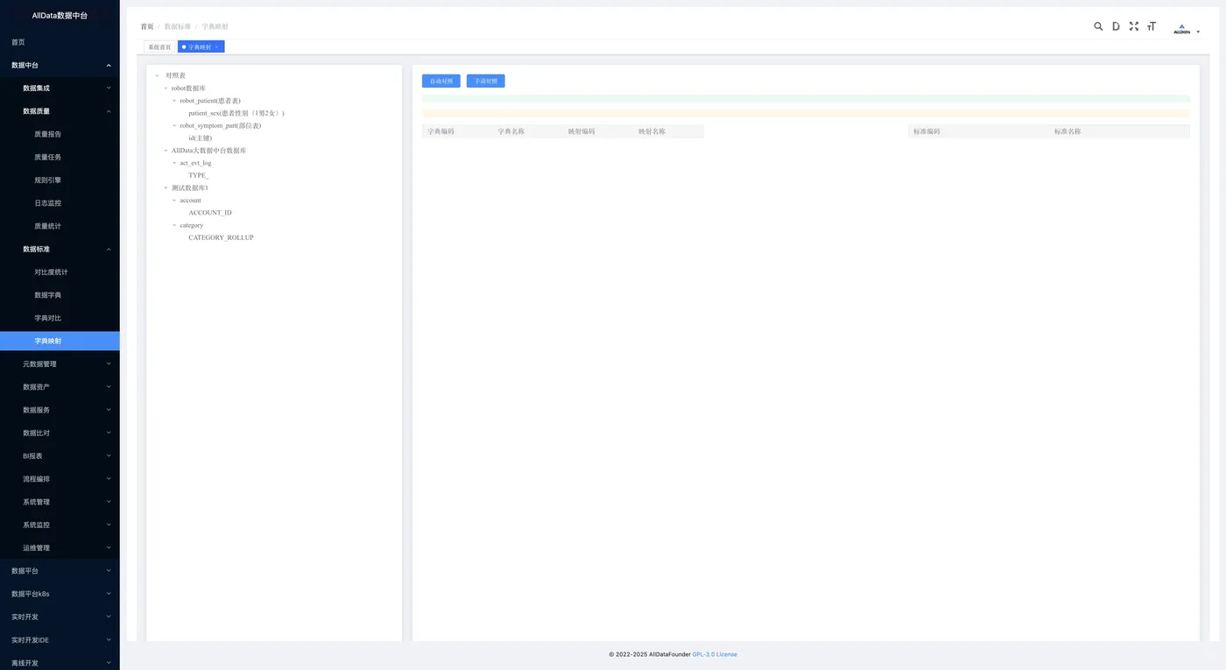The image size is (1226, 670).
Task: Expand BI报表 in the sidebar
Action: [x=60, y=455]
